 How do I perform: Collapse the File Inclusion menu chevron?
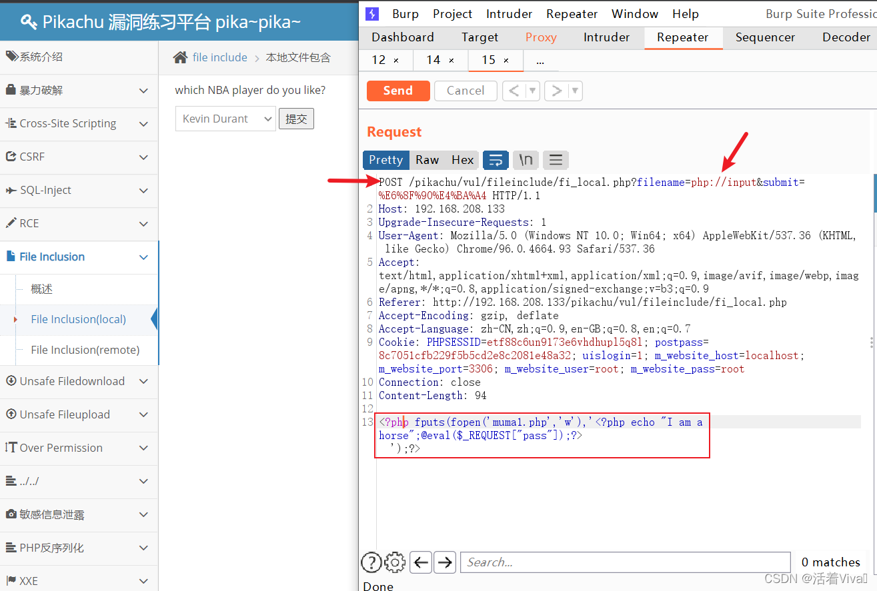pyautogui.click(x=143, y=257)
